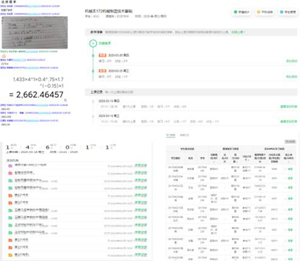
Task: Open the 2020-03-19 周四 class record
Action: (105, 100)
